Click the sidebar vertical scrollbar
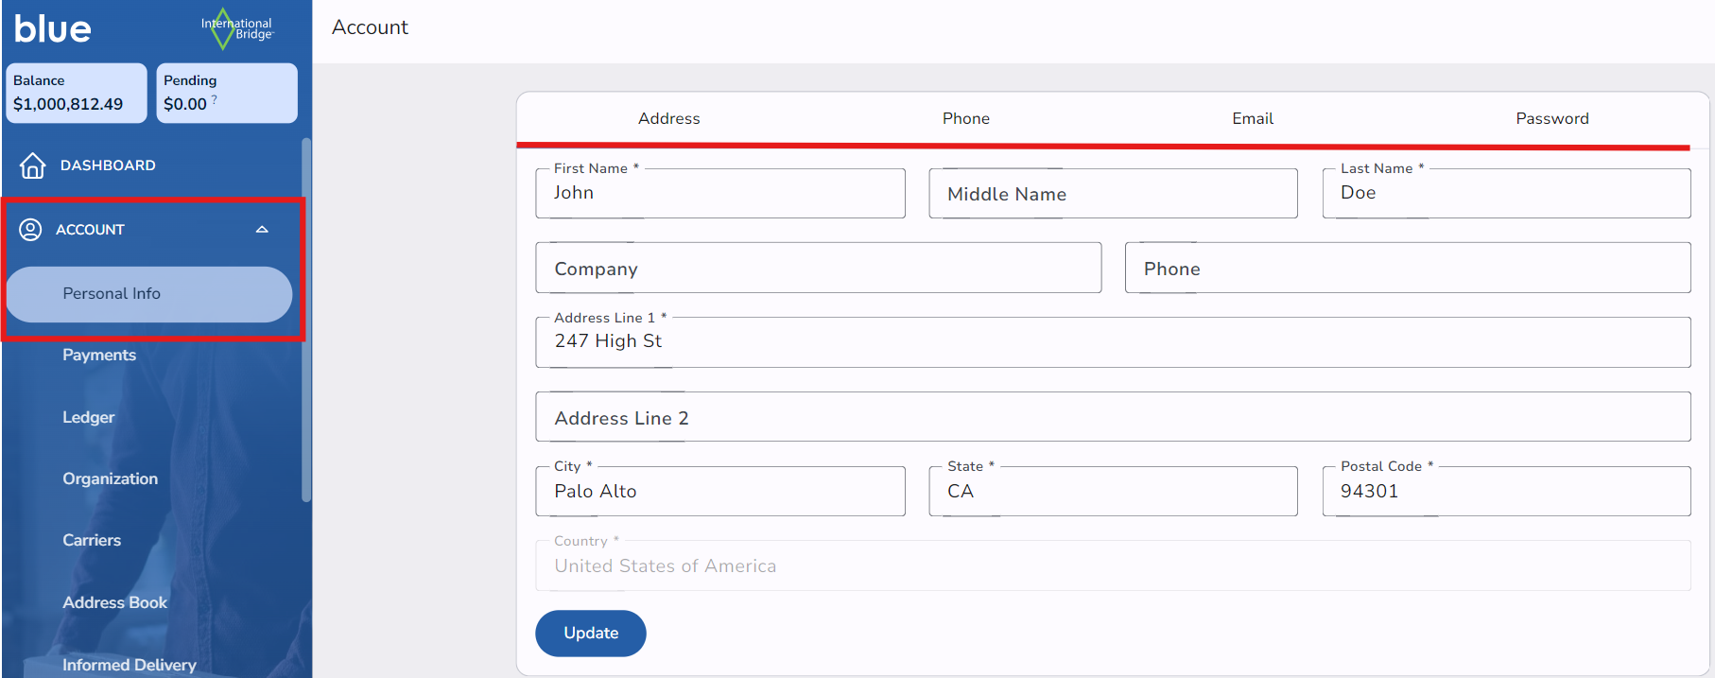 pos(305,320)
